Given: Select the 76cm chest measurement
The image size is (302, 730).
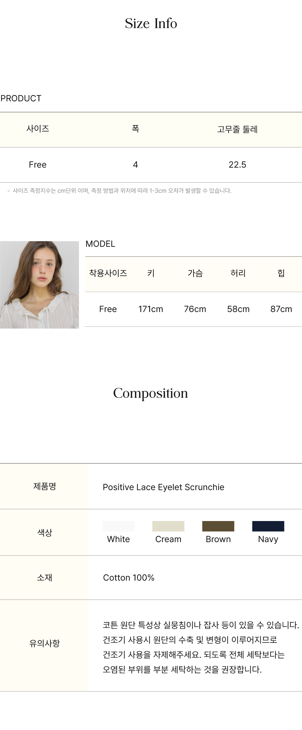Looking at the screenshot, I should coord(195,309).
